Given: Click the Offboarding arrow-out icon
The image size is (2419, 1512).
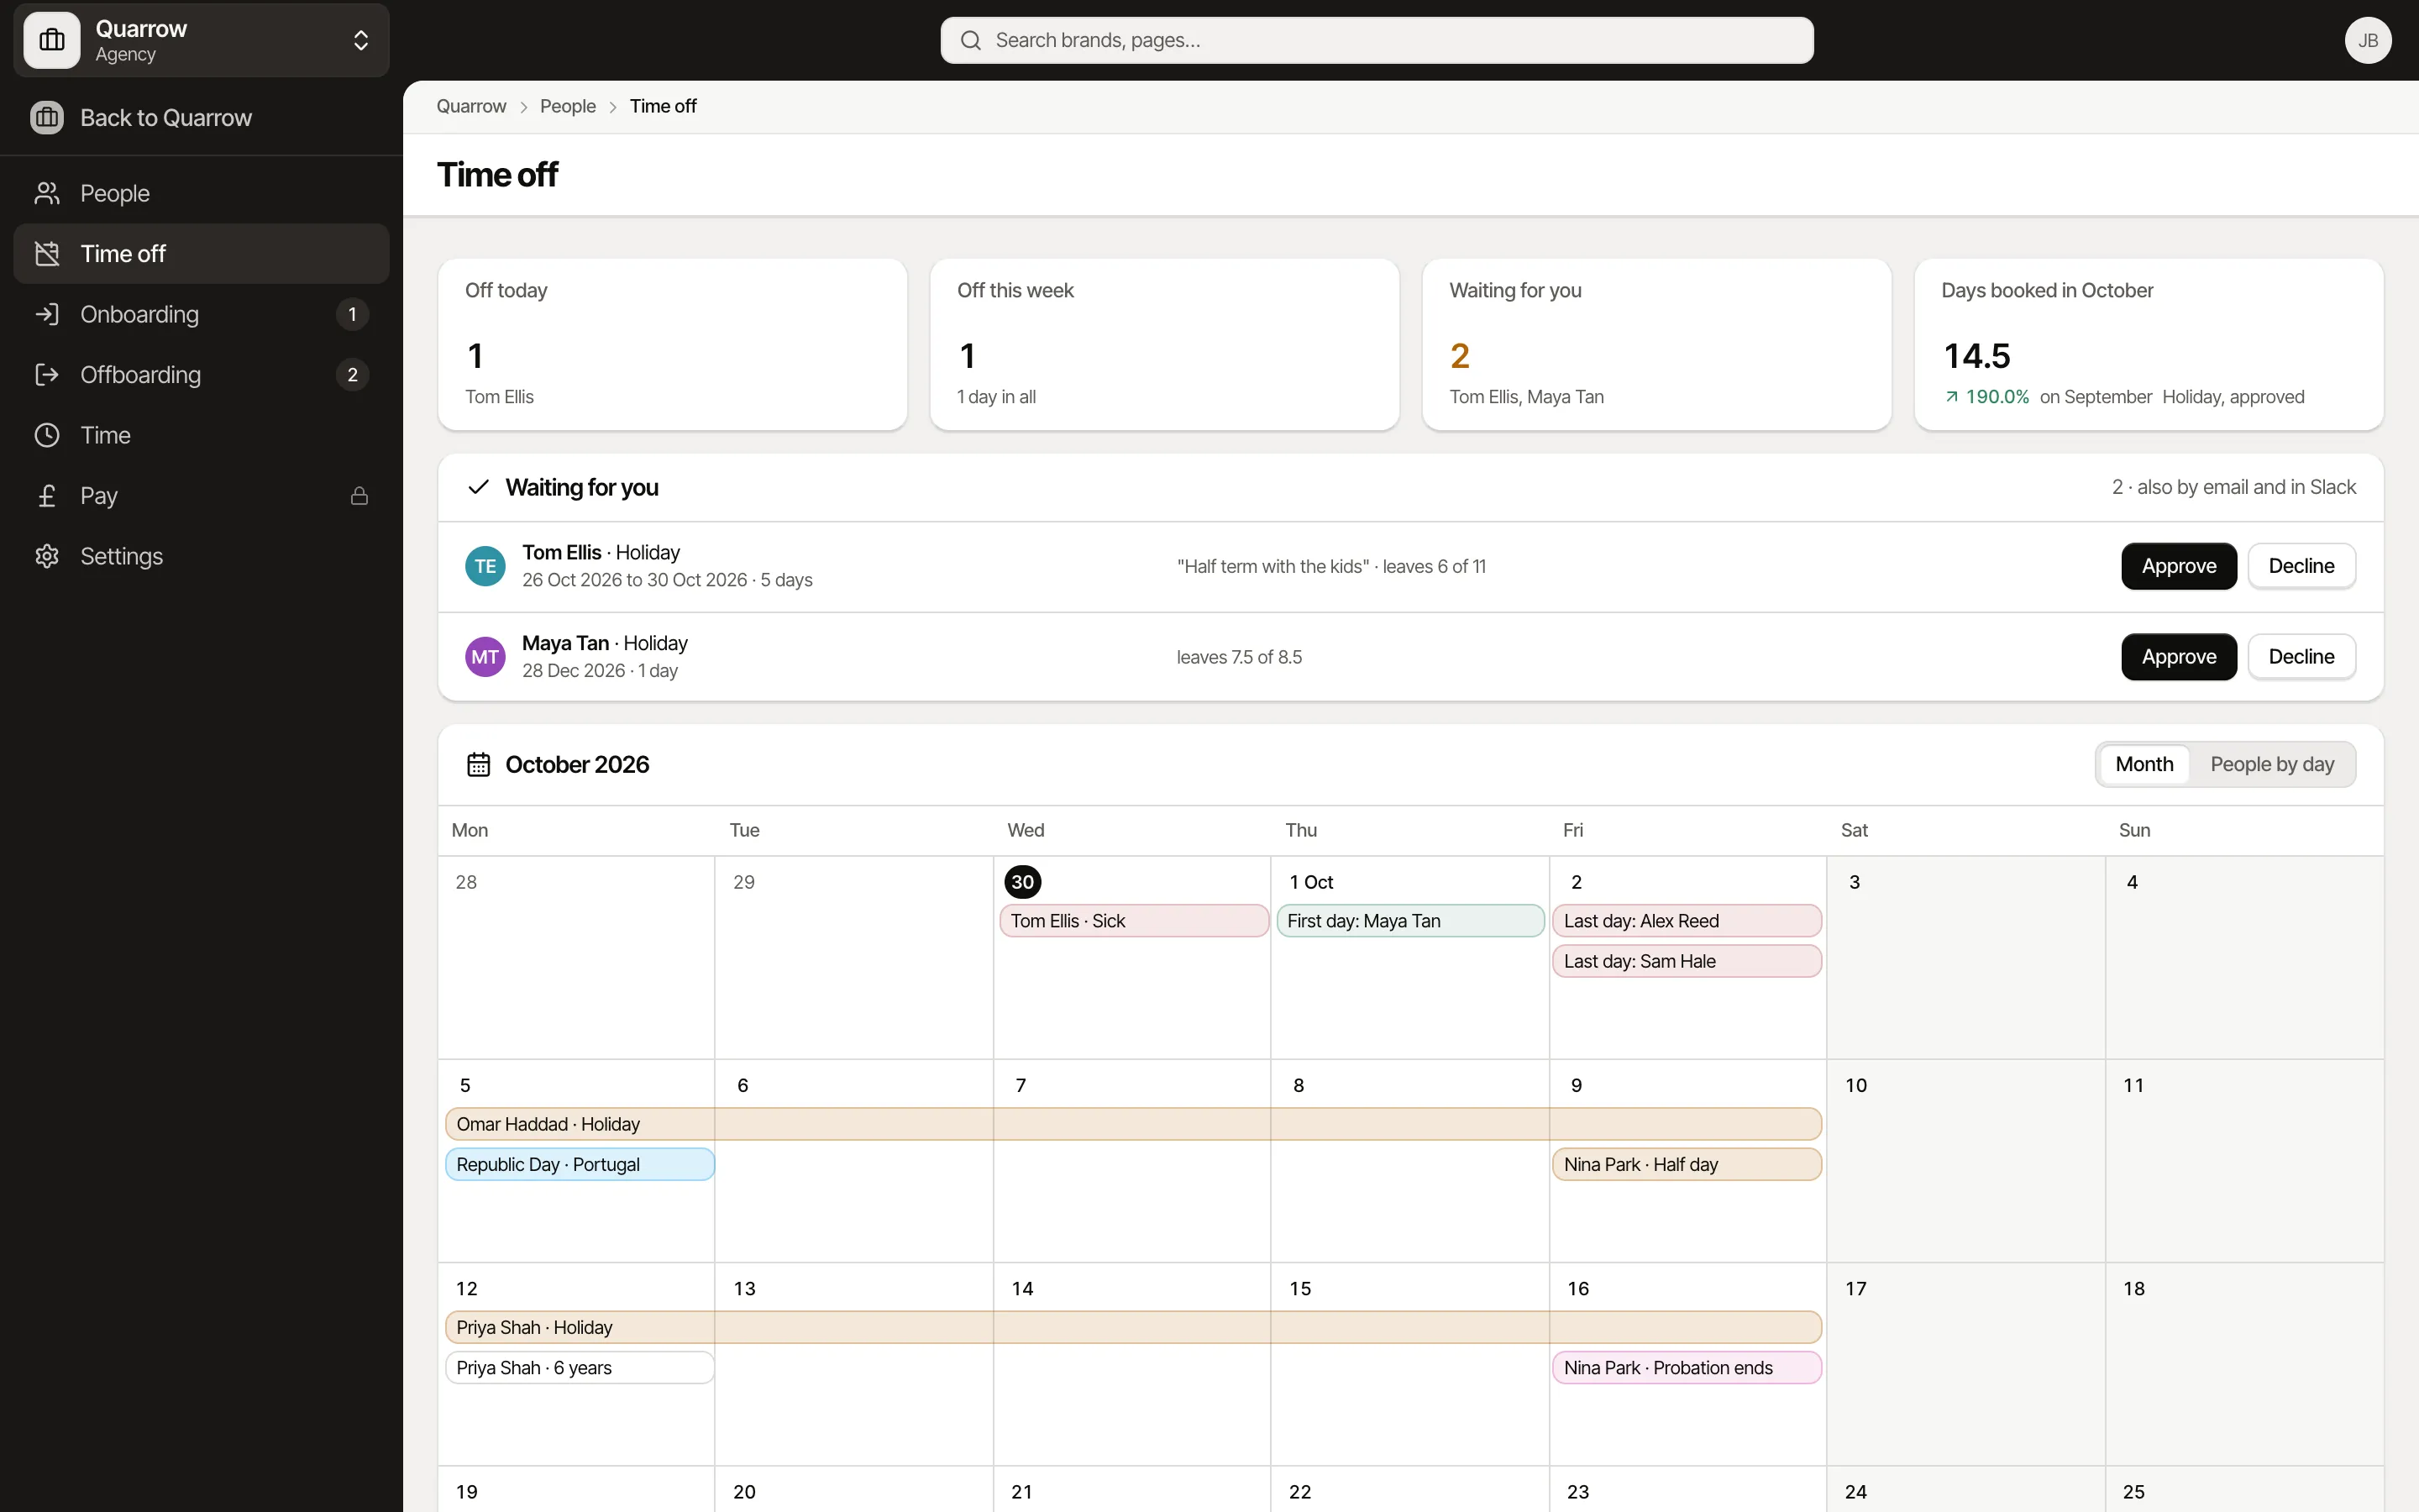Looking at the screenshot, I should click(x=47, y=375).
